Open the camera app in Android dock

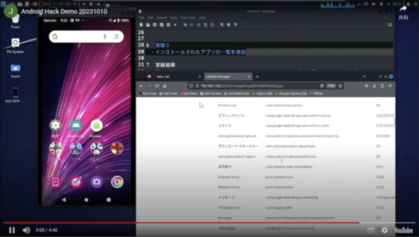[x=96, y=182]
